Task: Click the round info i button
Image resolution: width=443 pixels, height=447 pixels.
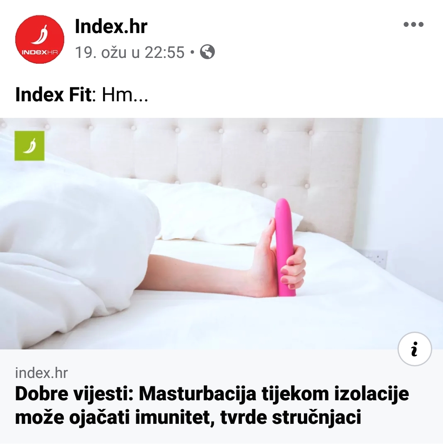Action: tap(414, 349)
